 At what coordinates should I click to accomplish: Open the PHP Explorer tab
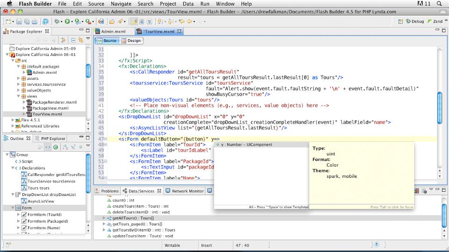tap(51, 138)
